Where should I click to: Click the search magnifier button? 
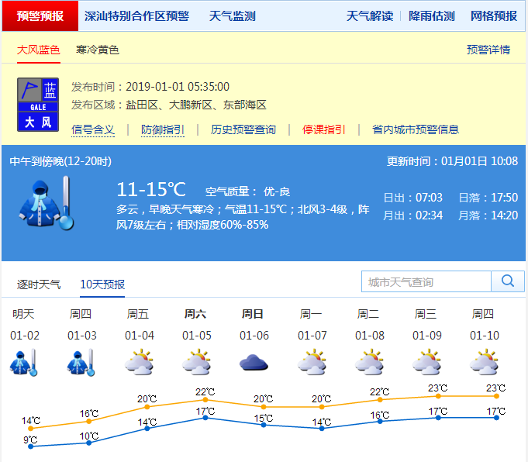(509, 281)
